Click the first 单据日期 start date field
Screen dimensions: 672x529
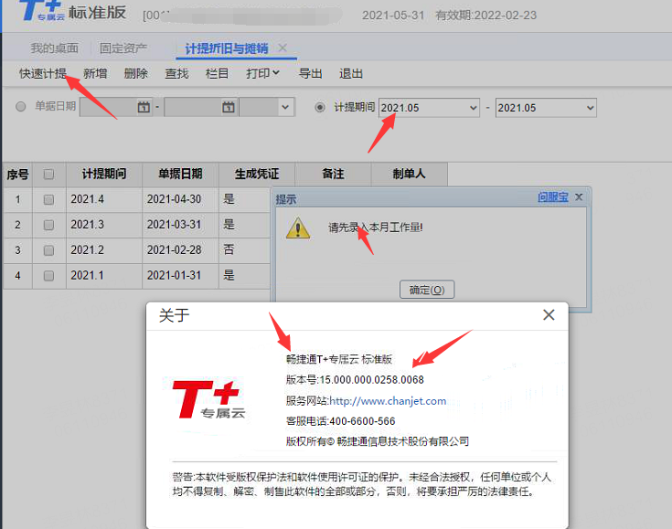116,107
